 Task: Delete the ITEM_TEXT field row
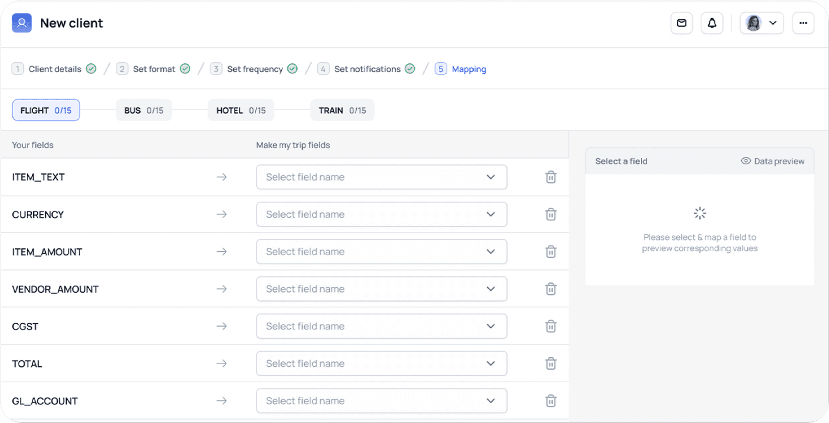(550, 177)
